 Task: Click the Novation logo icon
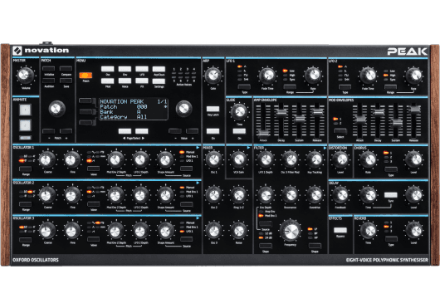(17, 51)
